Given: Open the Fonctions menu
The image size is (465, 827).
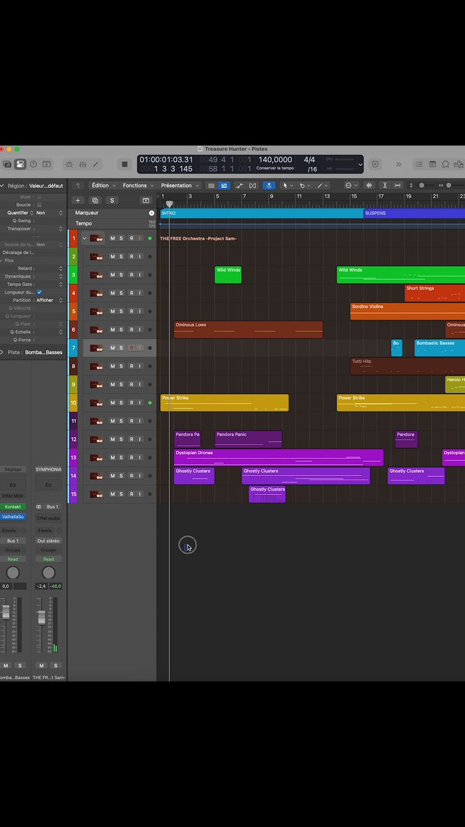Looking at the screenshot, I should pos(138,185).
